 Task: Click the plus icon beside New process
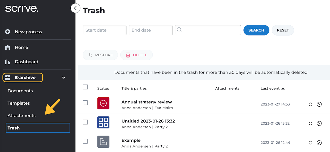[8, 32]
